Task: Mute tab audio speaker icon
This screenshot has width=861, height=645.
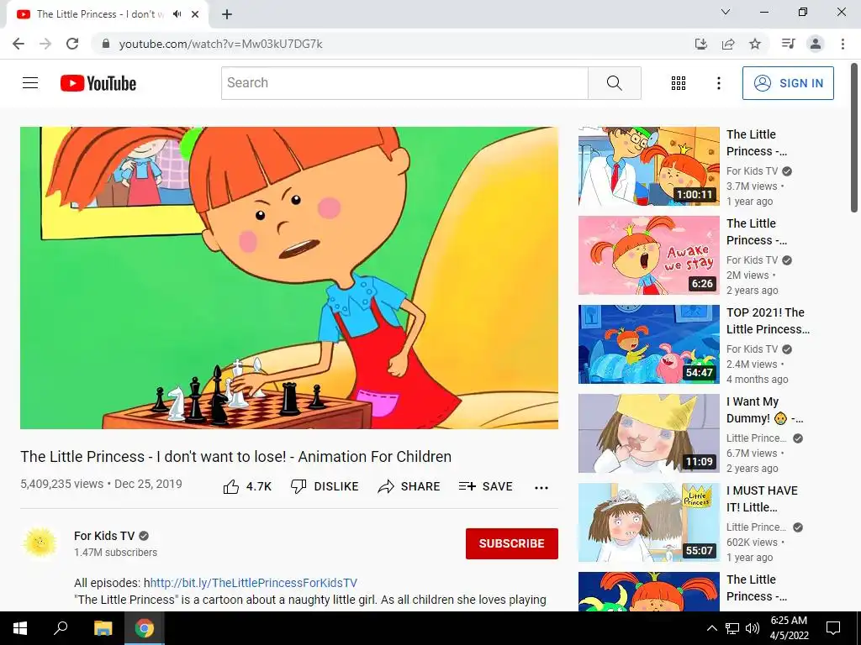Action: [x=177, y=14]
